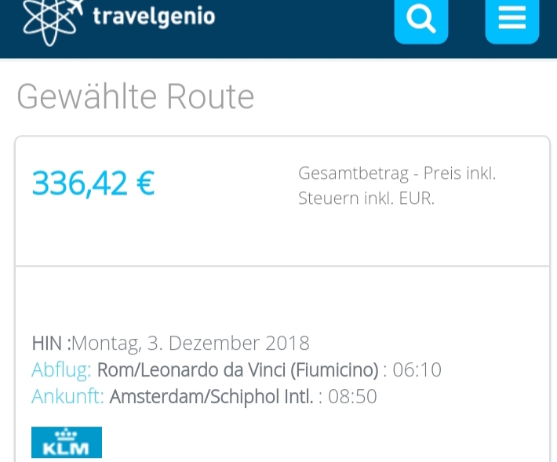Click the airplane in the logo
The height and width of the screenshot is (462, 557).
tap(75, 6)
